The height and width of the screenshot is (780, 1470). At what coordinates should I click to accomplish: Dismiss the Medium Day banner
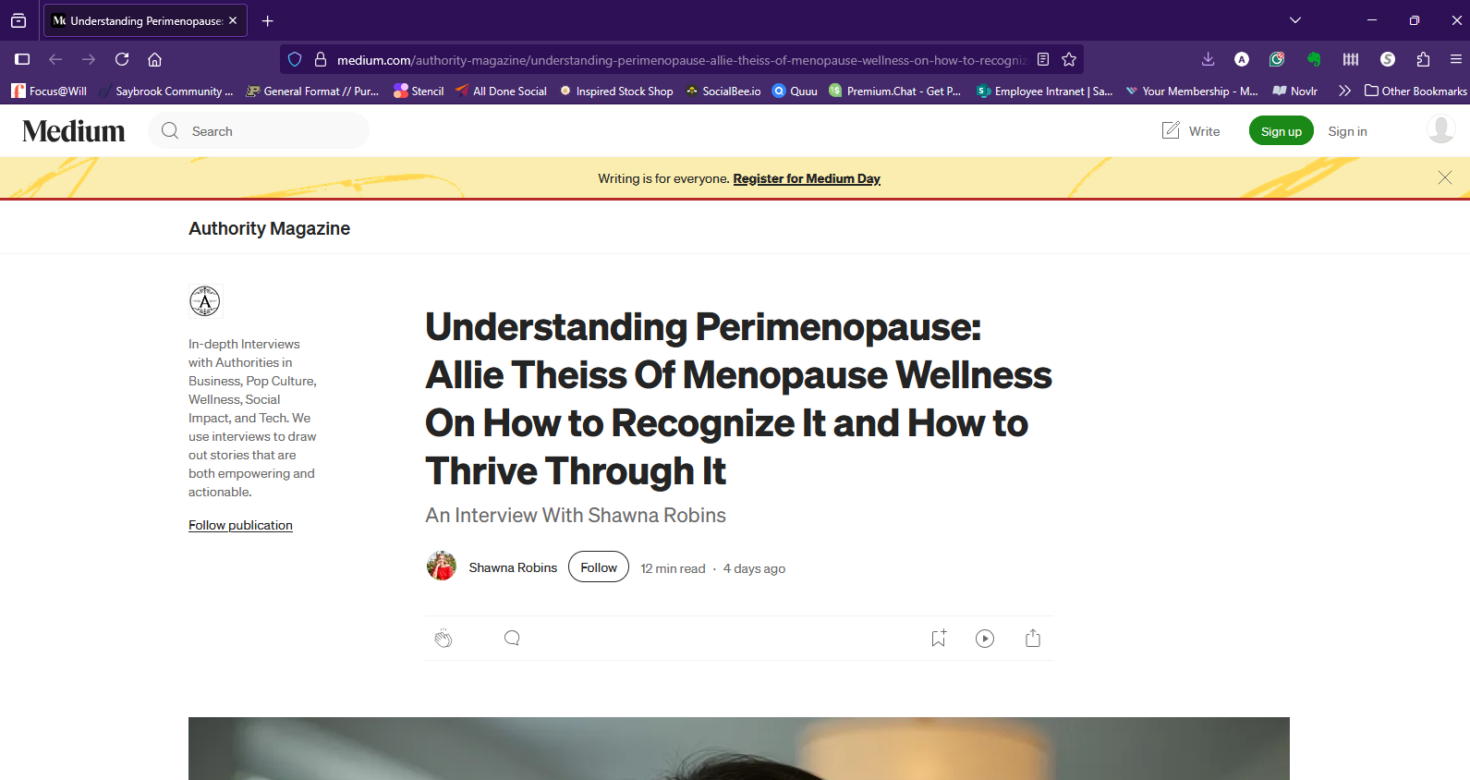(x=1445, y=177)
